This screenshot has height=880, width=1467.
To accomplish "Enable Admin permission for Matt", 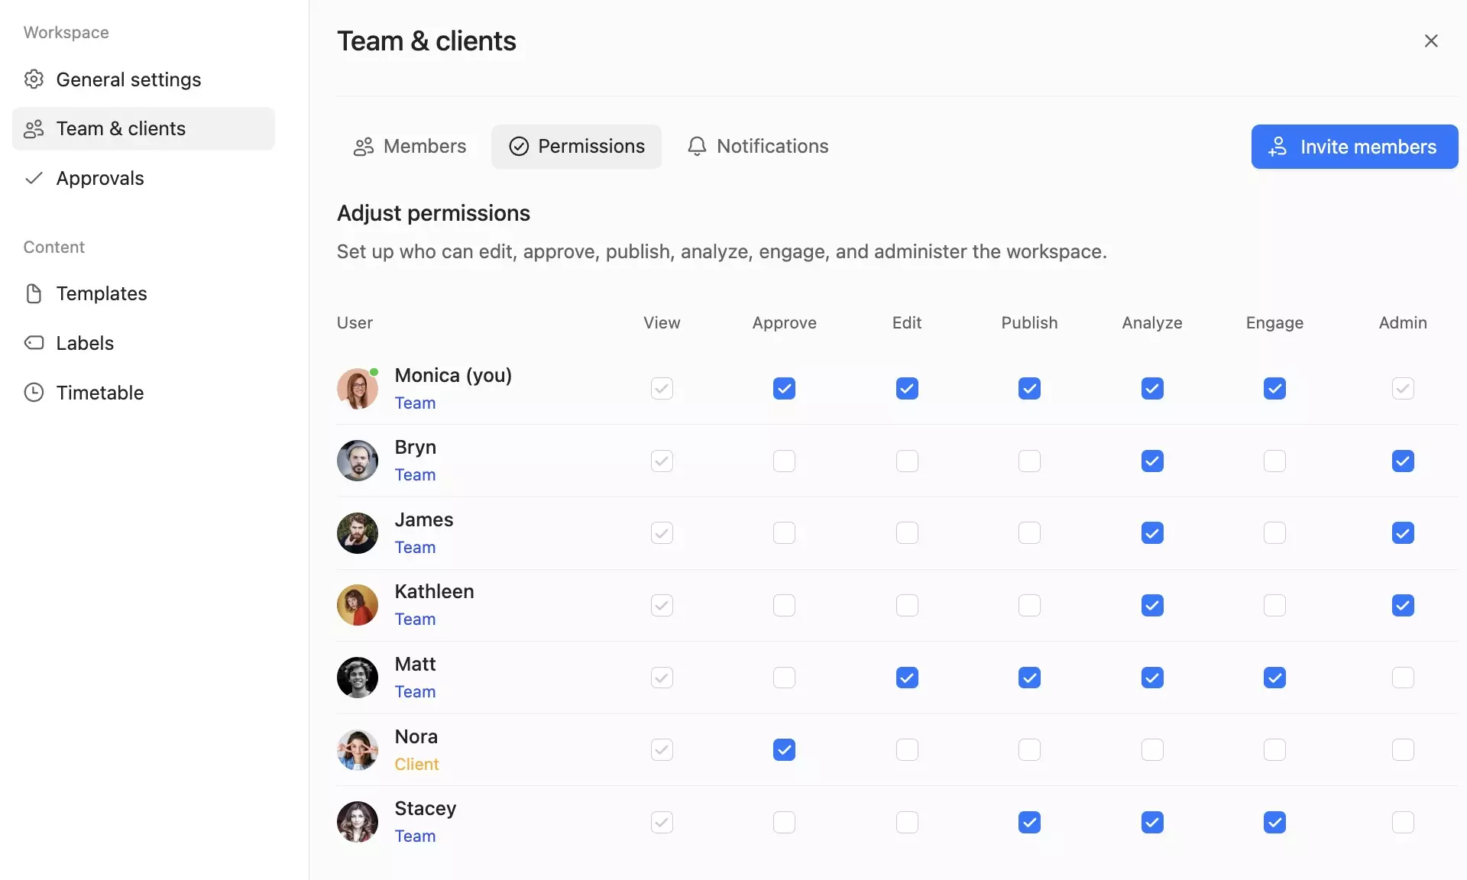I will (x=1403, y=678).
